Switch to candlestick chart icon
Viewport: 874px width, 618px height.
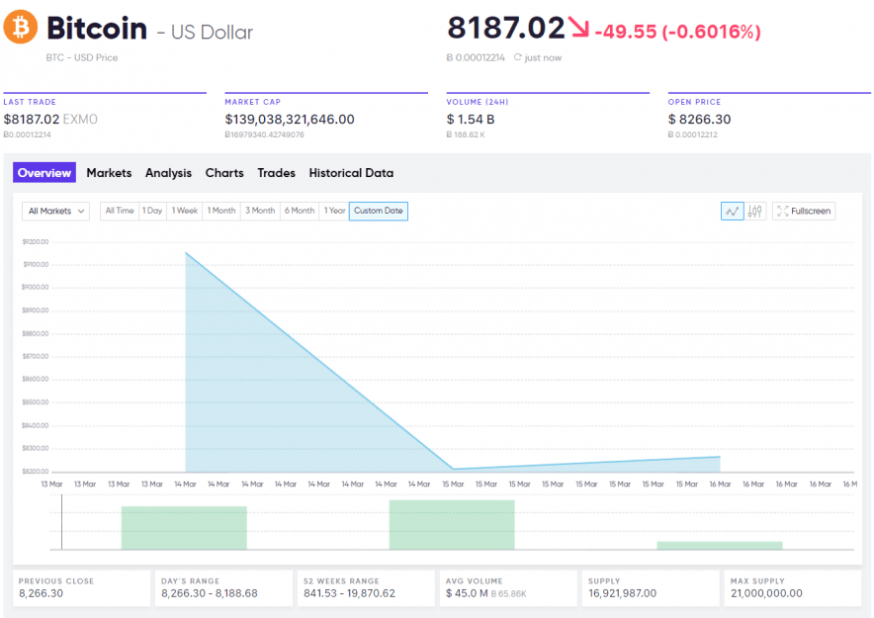click(755, 211)
